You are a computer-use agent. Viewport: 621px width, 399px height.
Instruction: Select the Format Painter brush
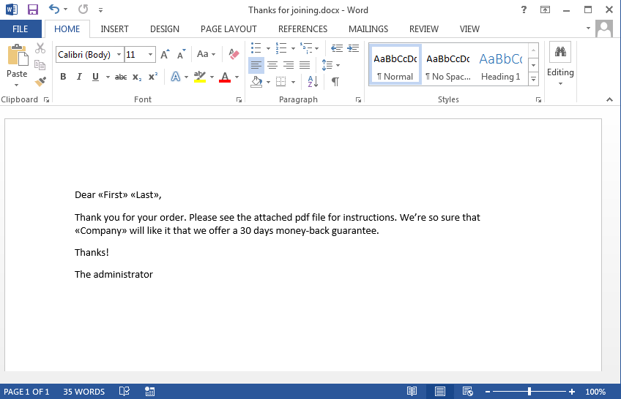click(40, 81)
